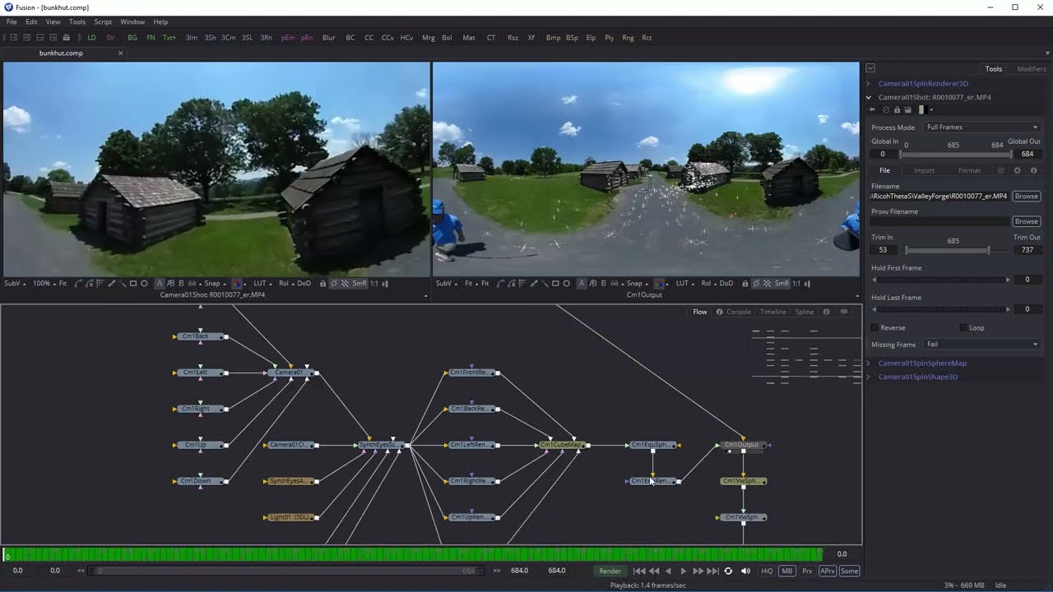Screen dimensions: 1053x592
Task: Open the Script menu
Action: (x=103, y=22)
